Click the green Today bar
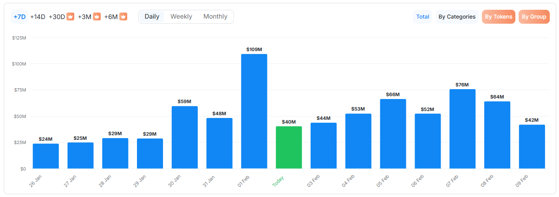559x197 pixels. point(289,147)
